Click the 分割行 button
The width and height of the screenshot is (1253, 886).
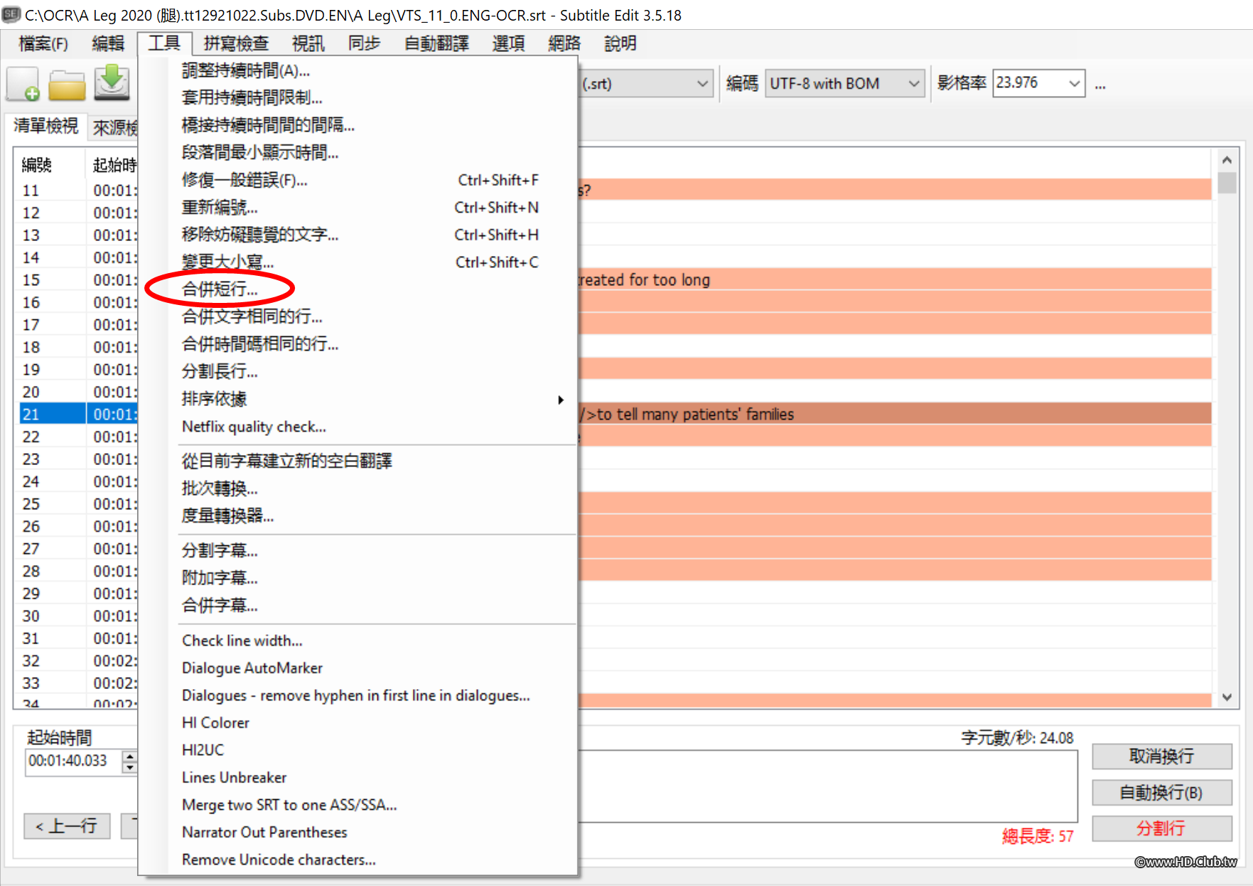point(1161,828)
